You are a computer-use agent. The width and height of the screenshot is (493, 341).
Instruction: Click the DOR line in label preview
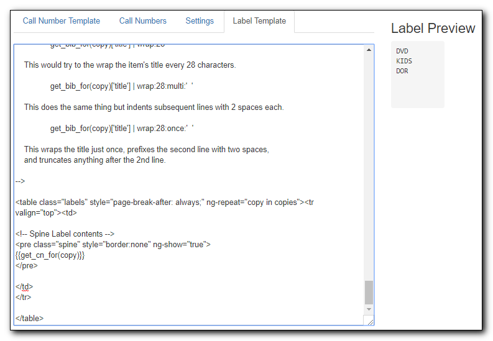coord(402,71)
